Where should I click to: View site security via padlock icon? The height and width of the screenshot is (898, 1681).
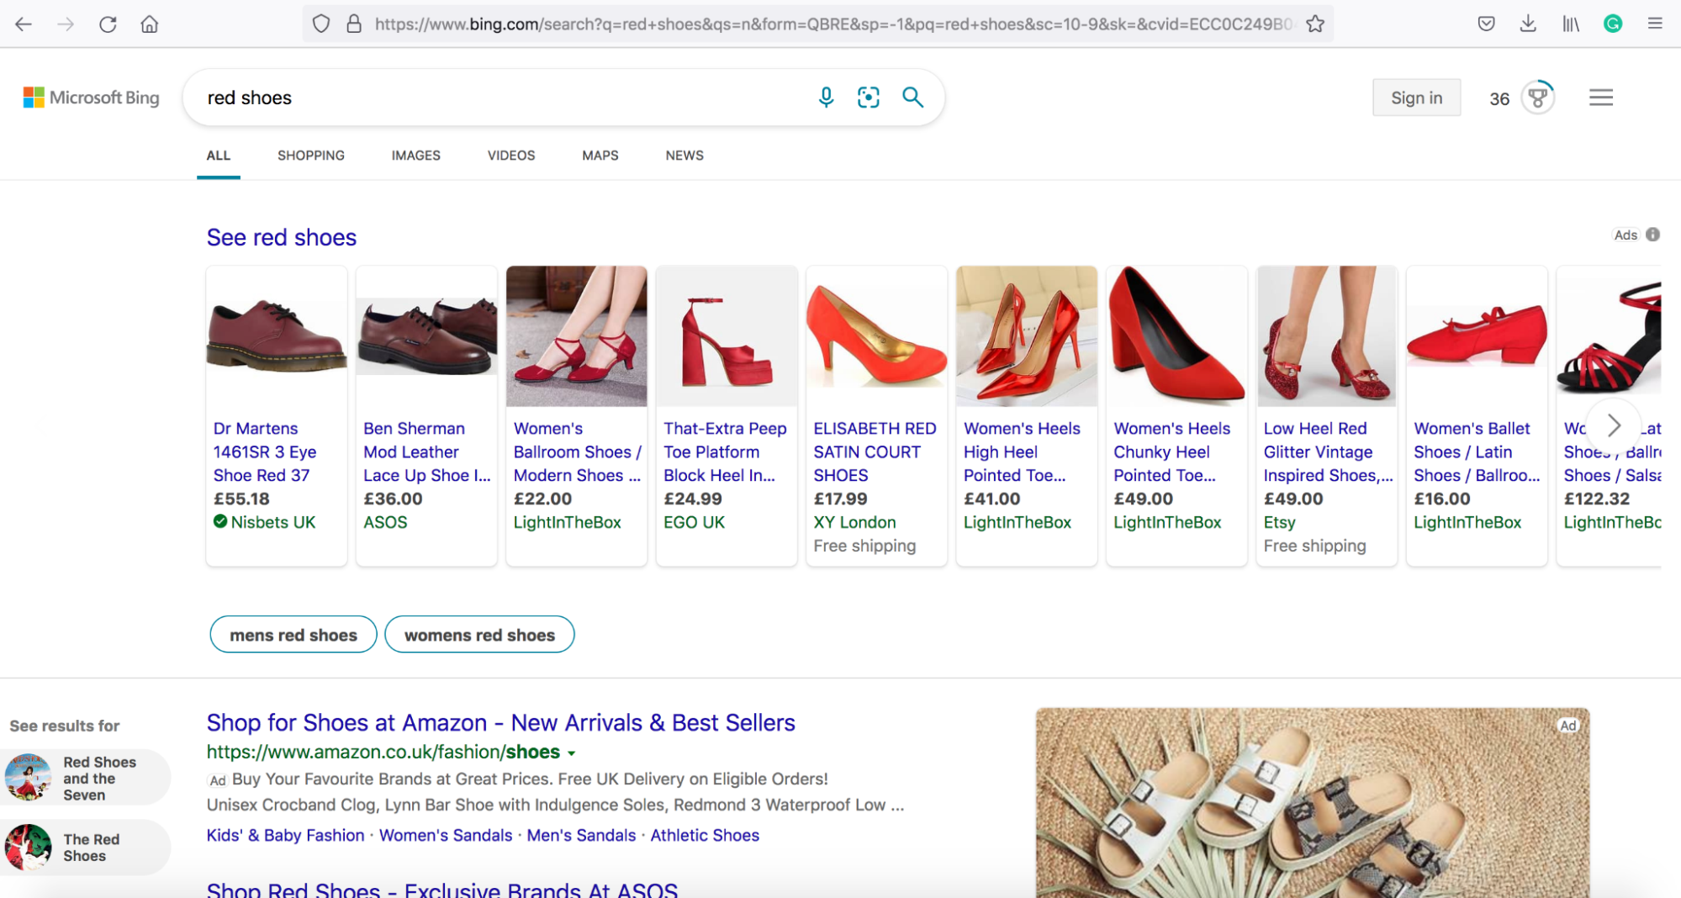coord(354,24)
